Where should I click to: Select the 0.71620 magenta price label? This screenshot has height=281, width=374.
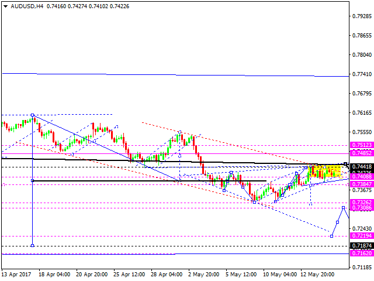pyautogui.click(x=362, y=253)
